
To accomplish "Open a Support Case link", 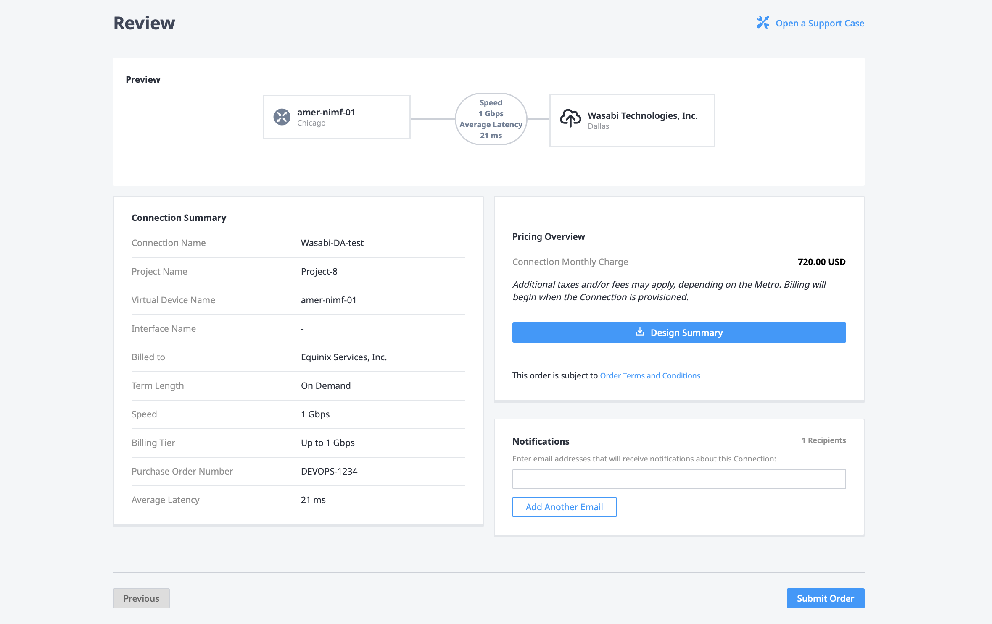I will click(x=820, y=23).
